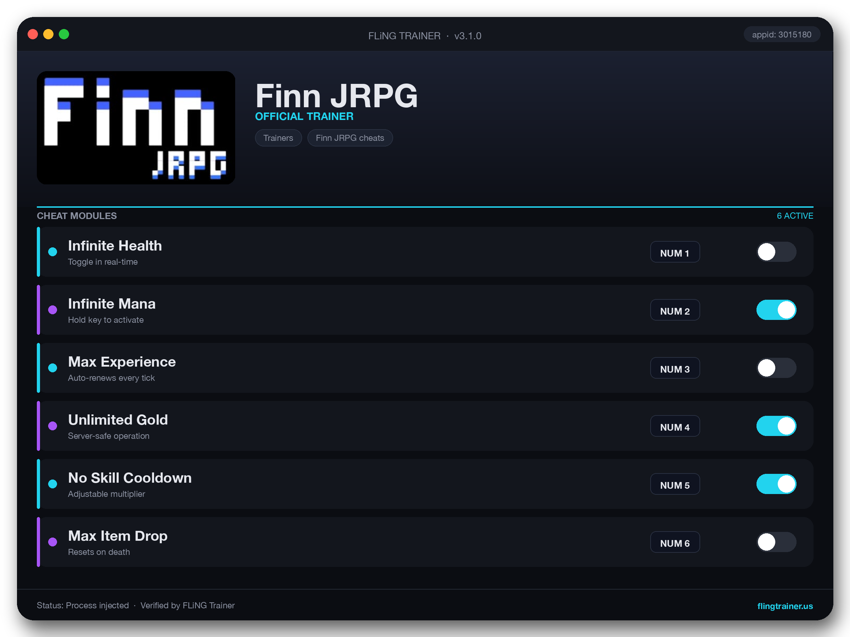
Task: Select the No Skill Cooldown title
Action: 130,478
